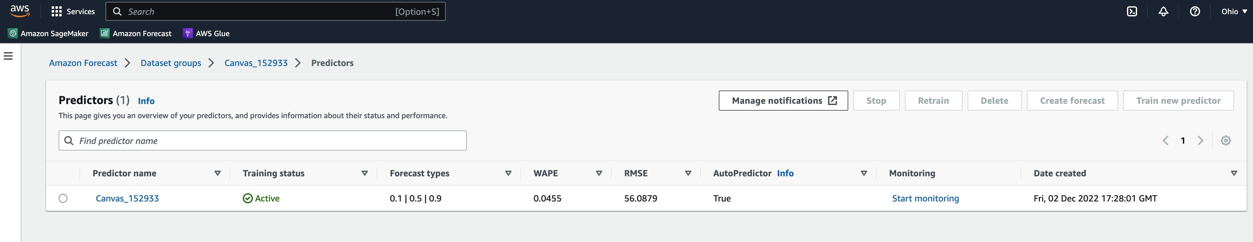This screenshot has height=242, width=1253.
Task: Sort by Date created column
Action: (1233, 173)
